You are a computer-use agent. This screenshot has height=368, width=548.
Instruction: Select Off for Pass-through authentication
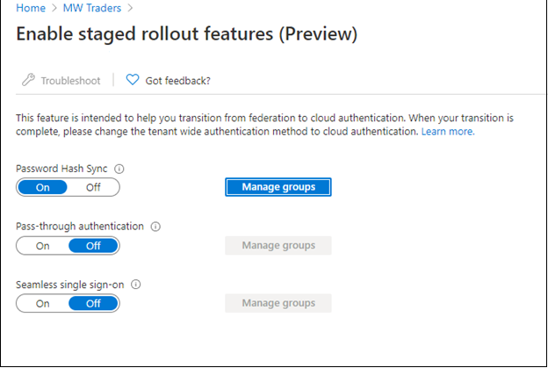[x=93, y=246]
